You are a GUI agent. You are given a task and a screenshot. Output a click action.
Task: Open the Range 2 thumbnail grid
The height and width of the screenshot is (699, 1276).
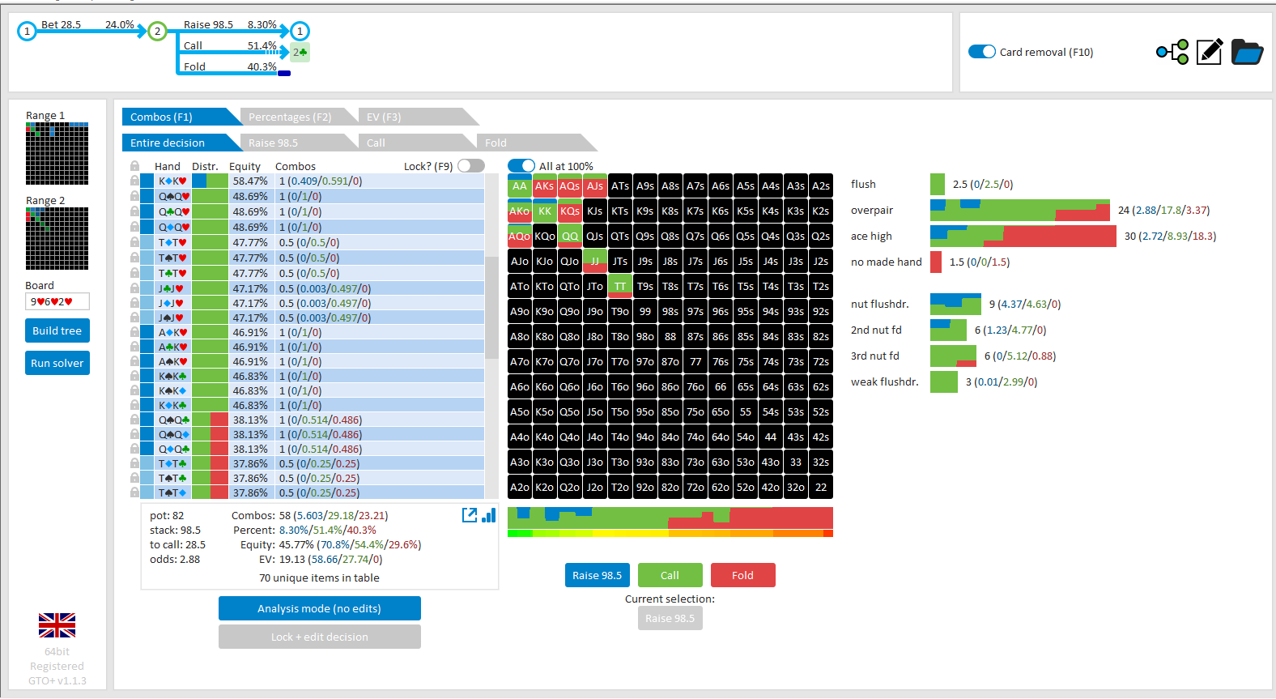tap(57, 239)
